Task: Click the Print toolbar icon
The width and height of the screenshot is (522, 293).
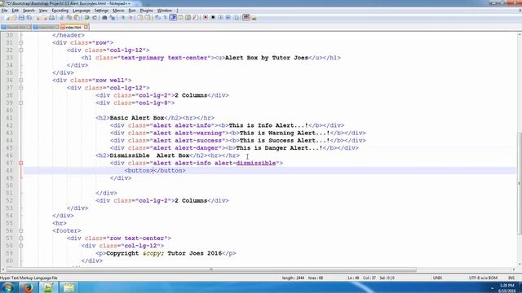Action: pyautogui.click(x=51, y=18)
